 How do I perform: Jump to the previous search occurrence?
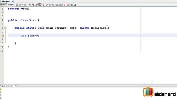[x=33, y=5]
